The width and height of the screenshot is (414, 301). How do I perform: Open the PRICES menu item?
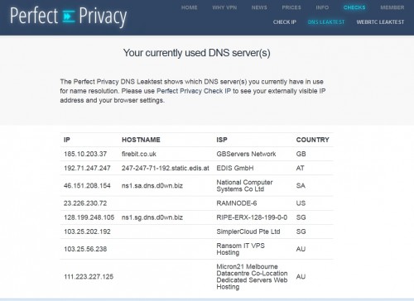[291, 7]
